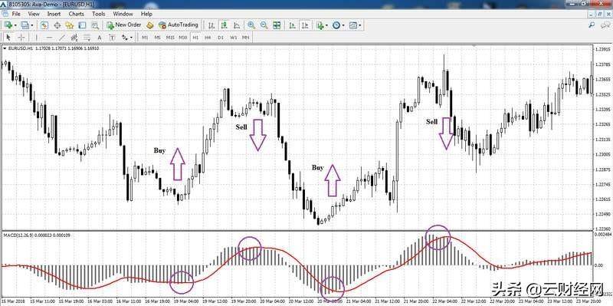Expand the arrows objects dropdown

coord(131,38)
